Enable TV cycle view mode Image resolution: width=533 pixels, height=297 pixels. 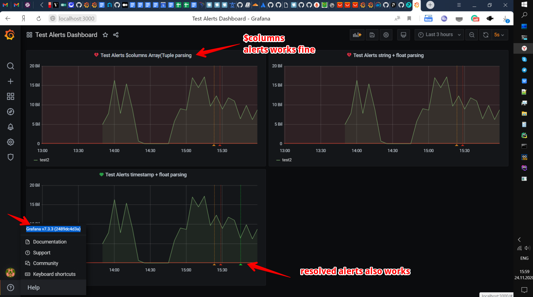point(403,35)
